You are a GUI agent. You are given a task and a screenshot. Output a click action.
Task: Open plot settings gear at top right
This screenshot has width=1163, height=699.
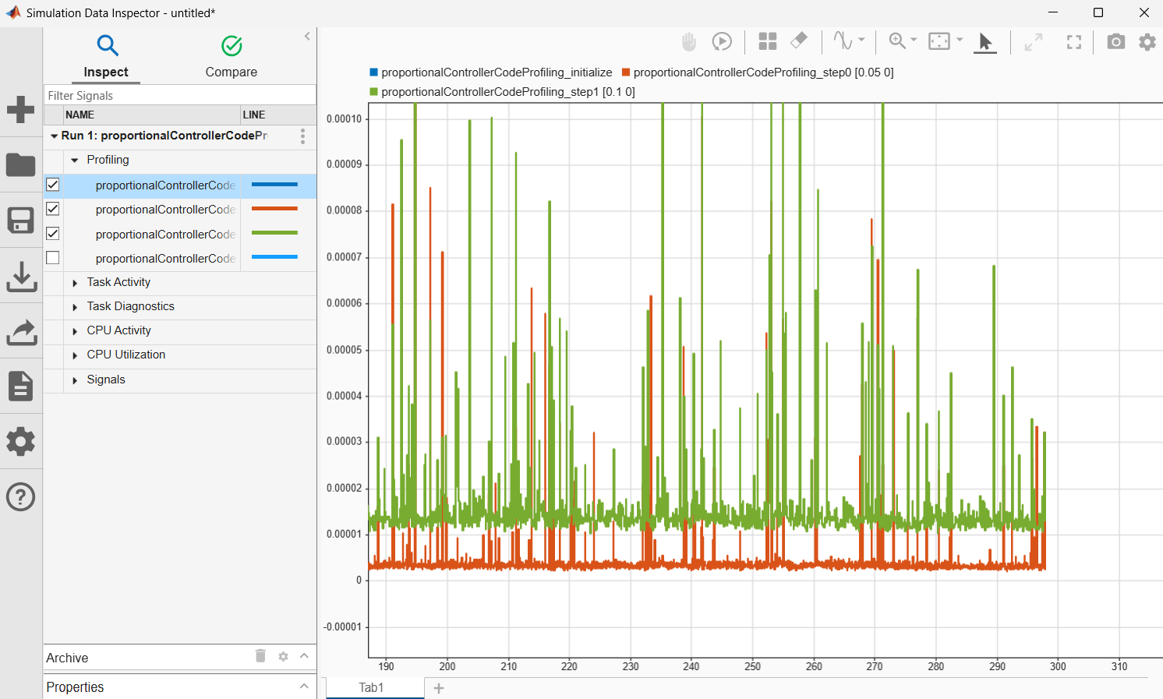pos(1147,41)
